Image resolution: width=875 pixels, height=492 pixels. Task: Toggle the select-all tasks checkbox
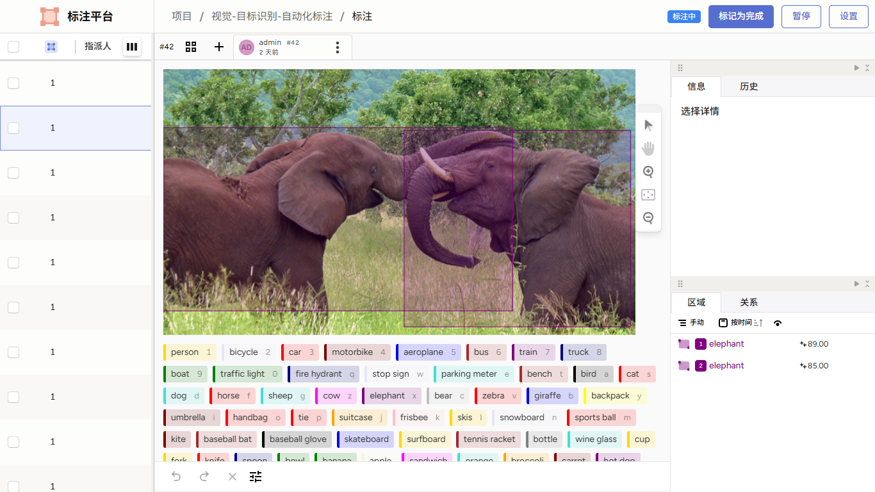(13, 47)
